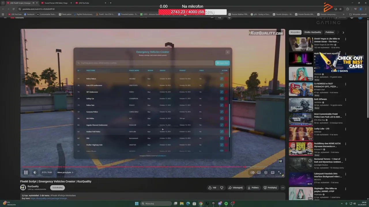
Task: Click the Subskrybuj button
Action: coord(57,188)
